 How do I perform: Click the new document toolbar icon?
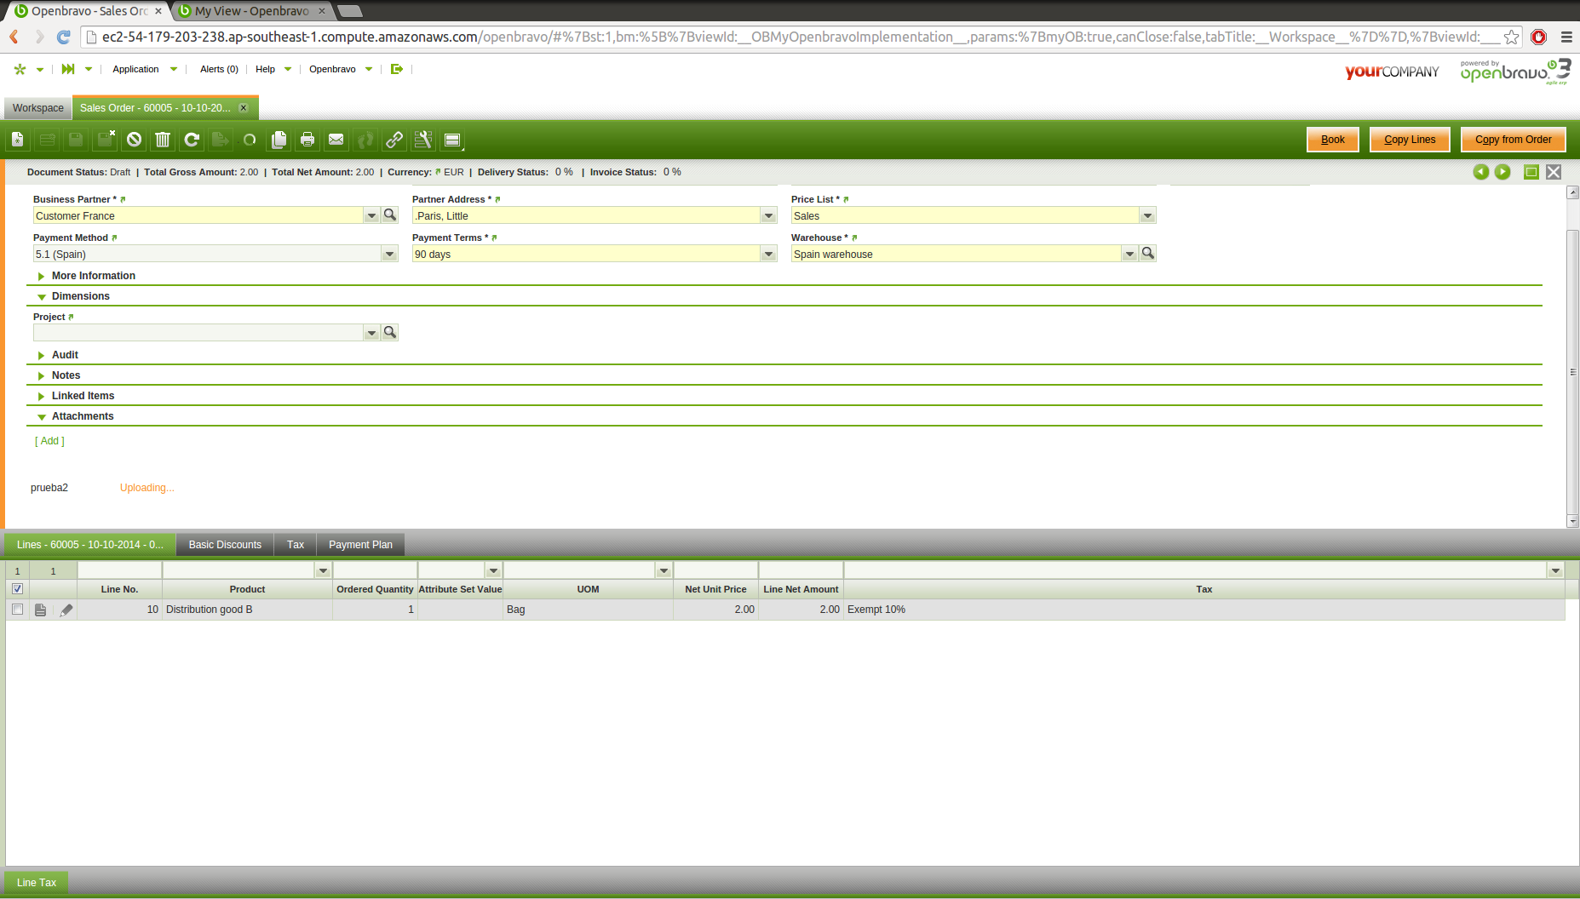18,140
